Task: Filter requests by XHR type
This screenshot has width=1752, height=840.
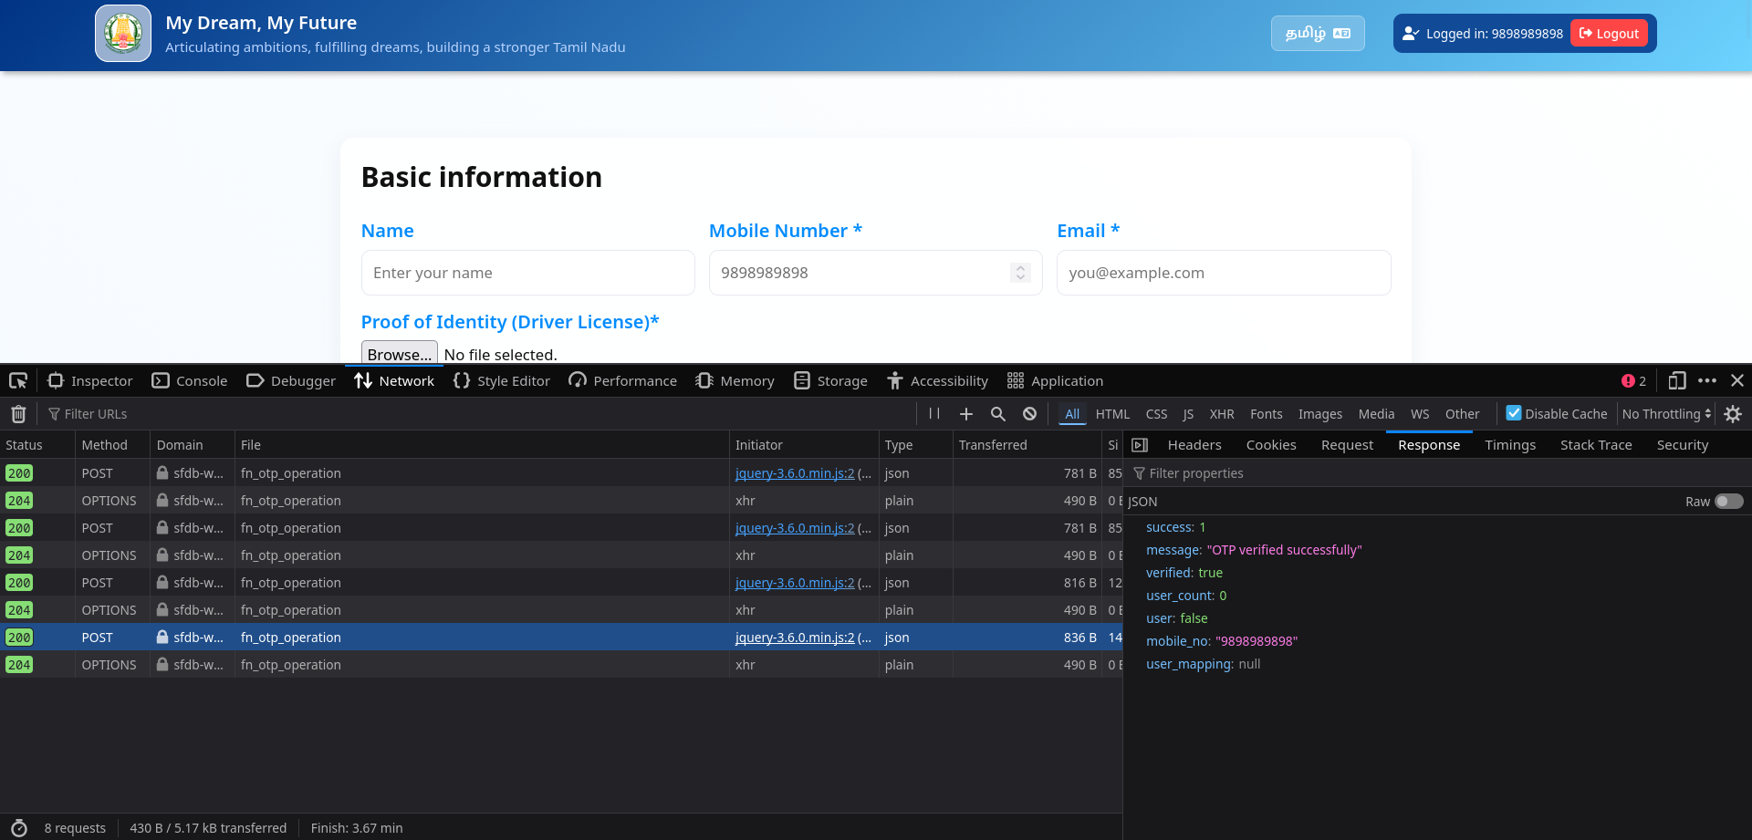Action: [x=1221, y=414]
